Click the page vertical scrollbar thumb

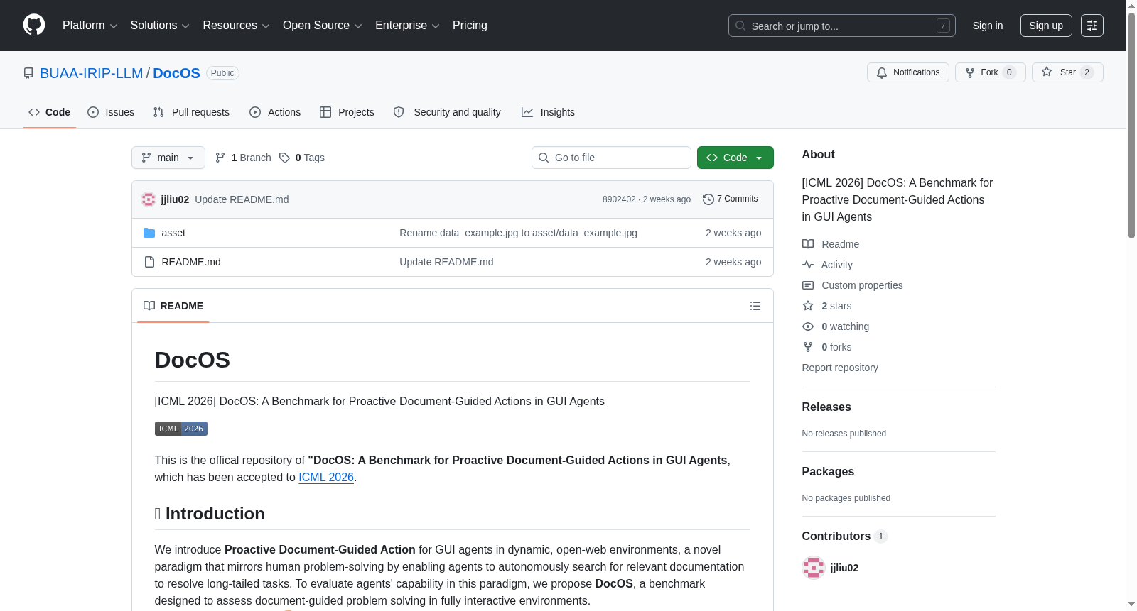point(1132,124)
